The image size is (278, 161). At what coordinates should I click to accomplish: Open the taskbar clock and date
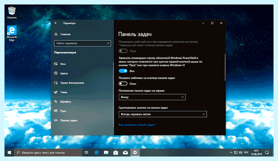256,153
